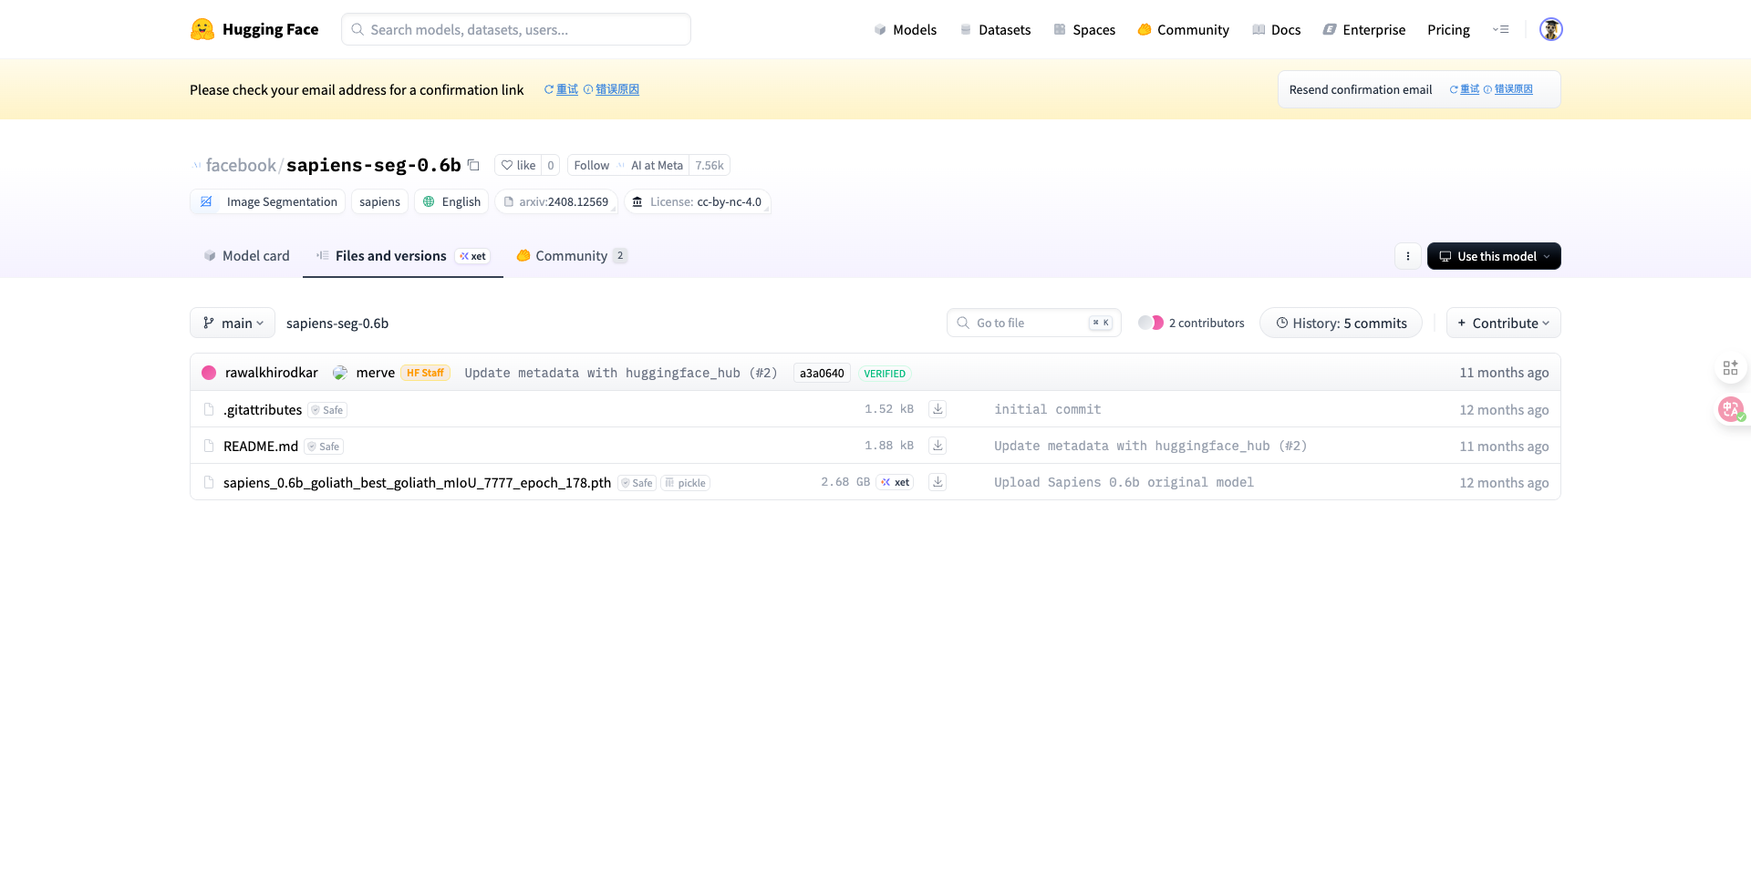Go to Spaces in the top navigation
1751x873 pixels.
click(x=1084, y=29)
